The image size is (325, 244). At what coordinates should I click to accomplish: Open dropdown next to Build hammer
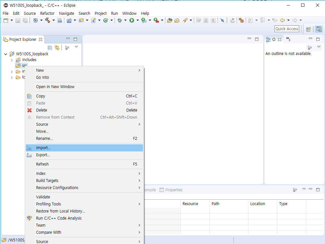[x=53, y=20]
